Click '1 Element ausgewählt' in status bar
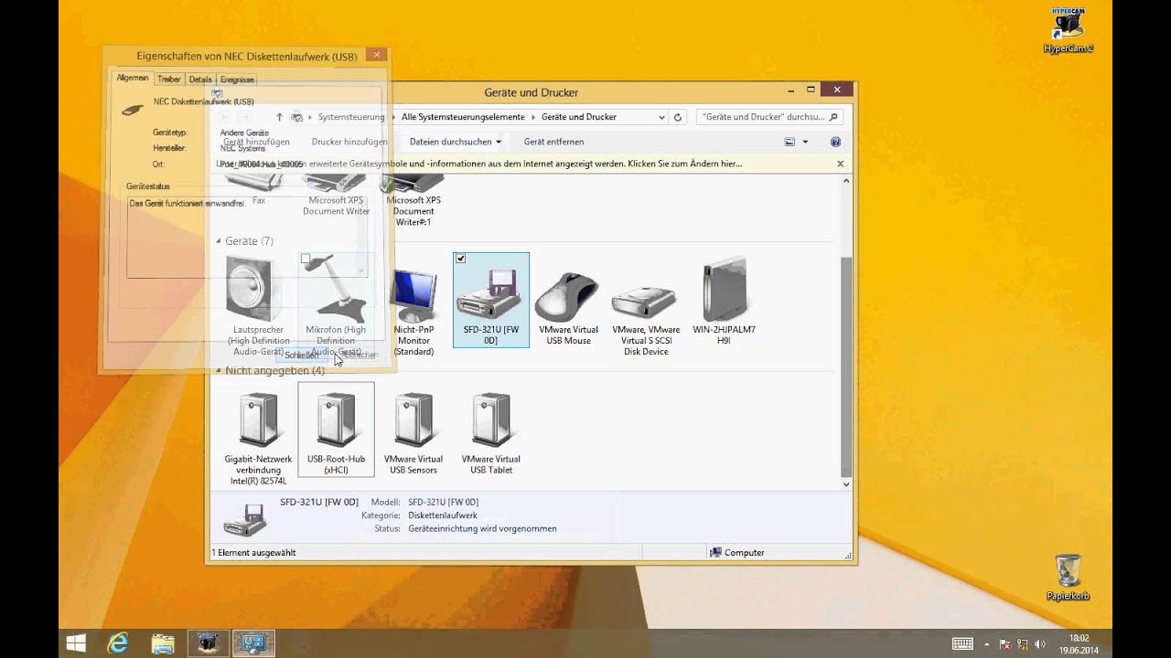This screenshot has width=1171, height=658. (x=253, y=552)
